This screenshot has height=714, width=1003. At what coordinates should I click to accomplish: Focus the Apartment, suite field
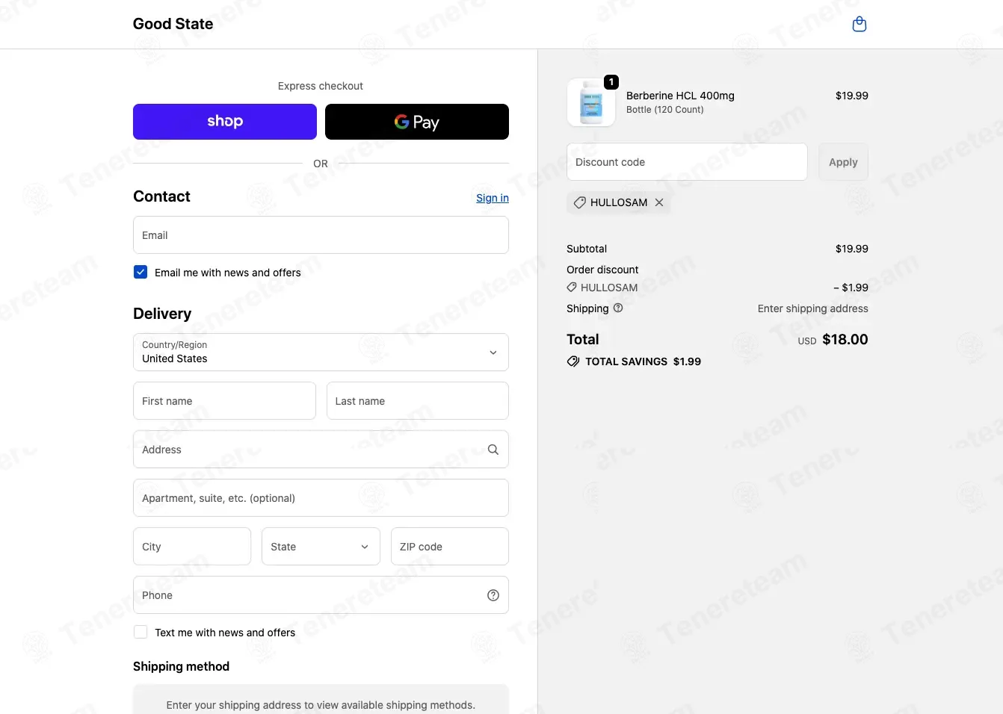321,498
